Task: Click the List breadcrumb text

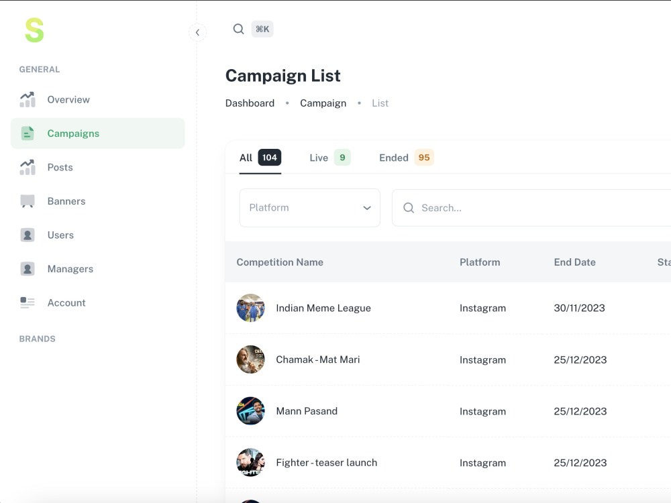Action: click(380, 103)
